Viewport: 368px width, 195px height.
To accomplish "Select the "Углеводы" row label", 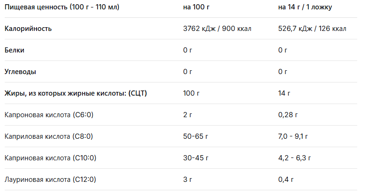I will pyautogui.click(x=20, y=72).
